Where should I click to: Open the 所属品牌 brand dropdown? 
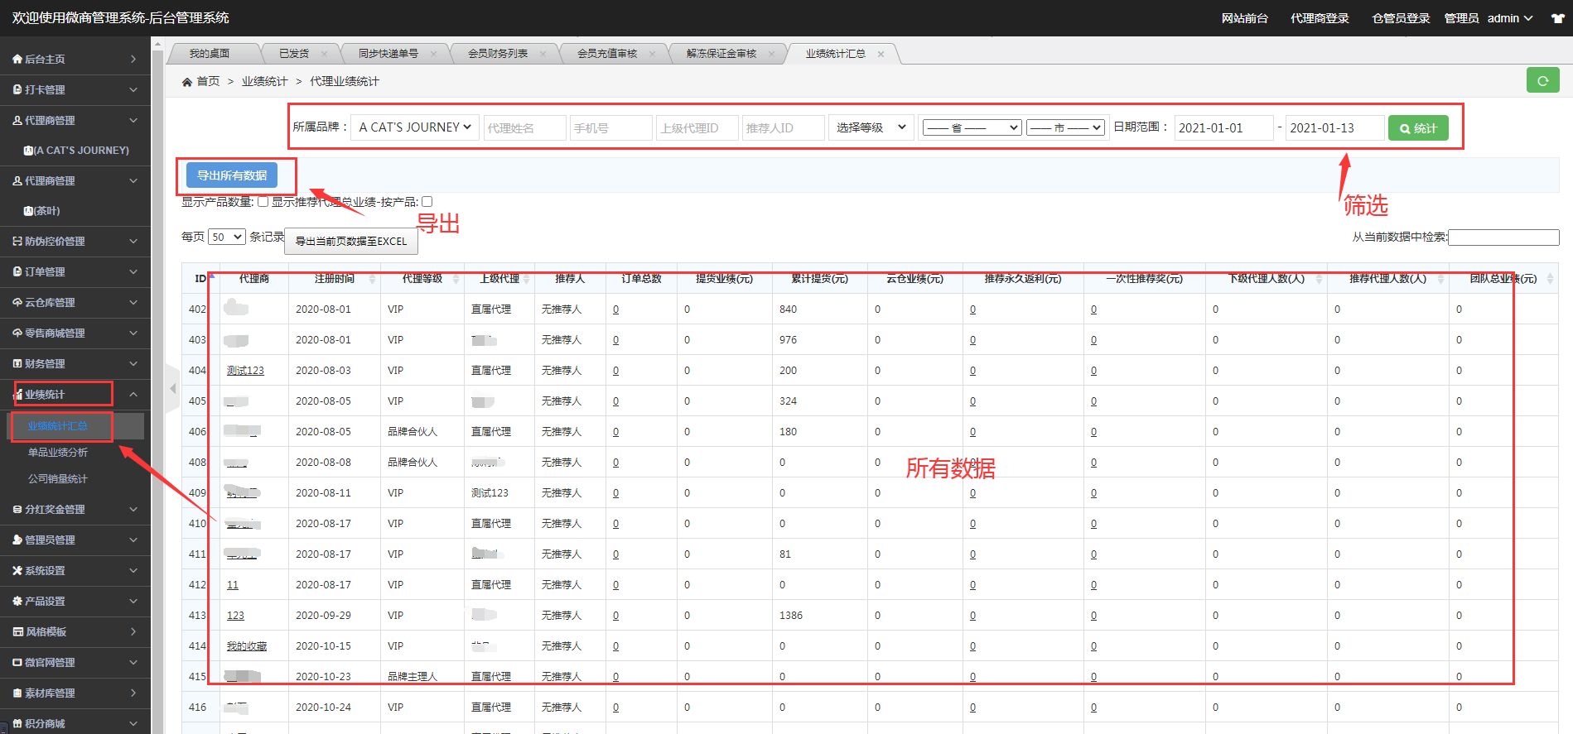tap(415, 127)
